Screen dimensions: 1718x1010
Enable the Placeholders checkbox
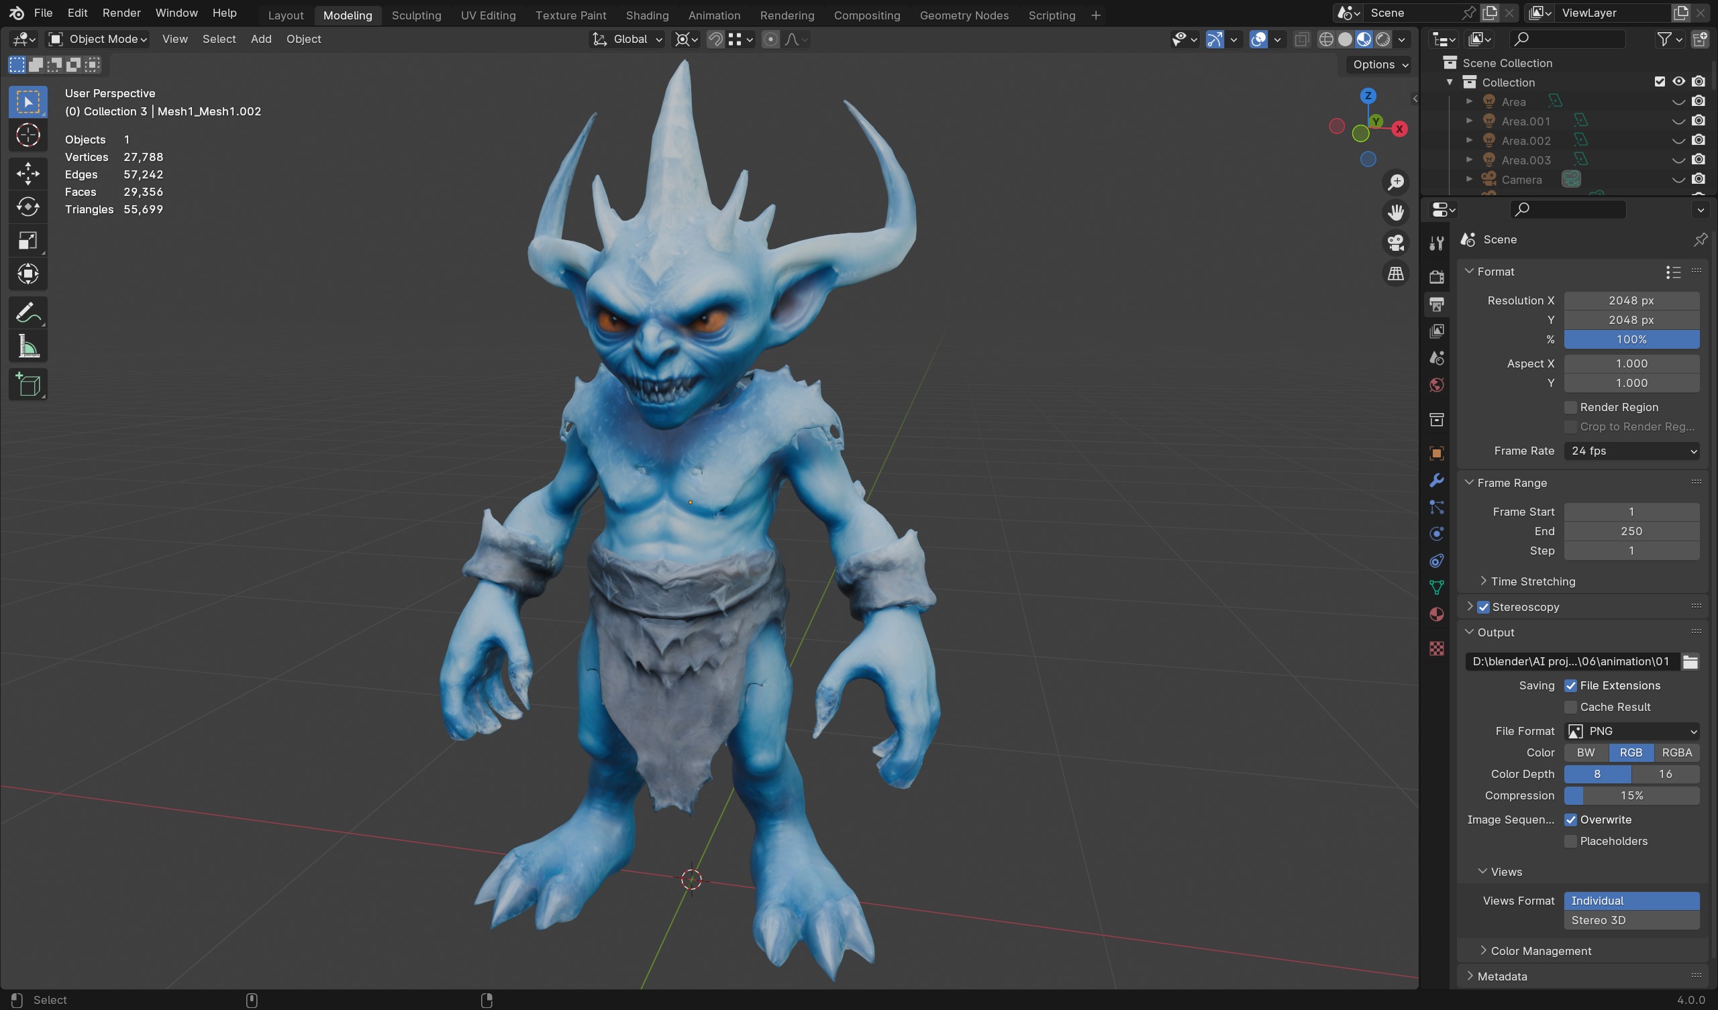pos(1570,842)
